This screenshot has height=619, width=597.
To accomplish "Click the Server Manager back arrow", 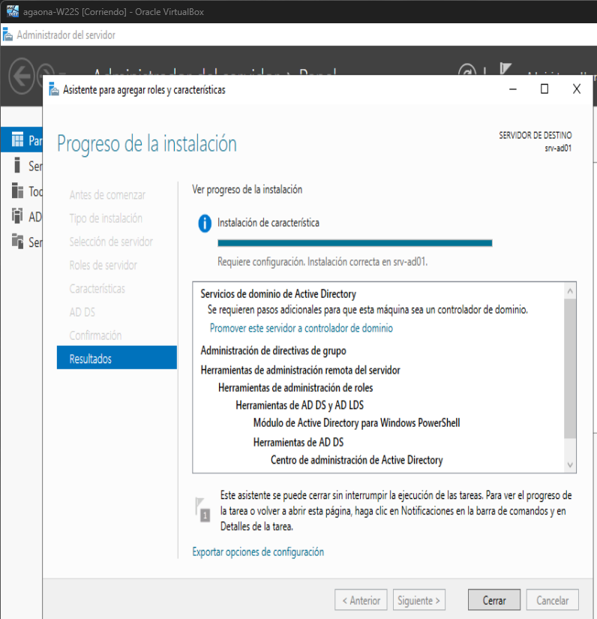I will click(22, 75).
